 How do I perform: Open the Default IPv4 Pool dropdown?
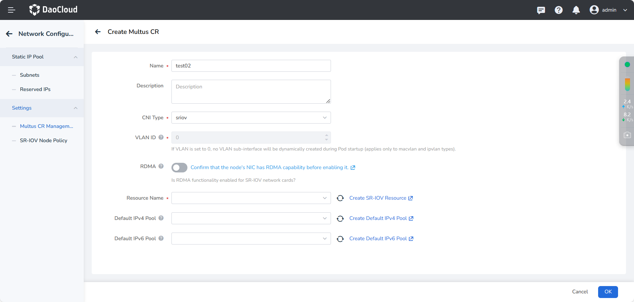coord(251,218)
